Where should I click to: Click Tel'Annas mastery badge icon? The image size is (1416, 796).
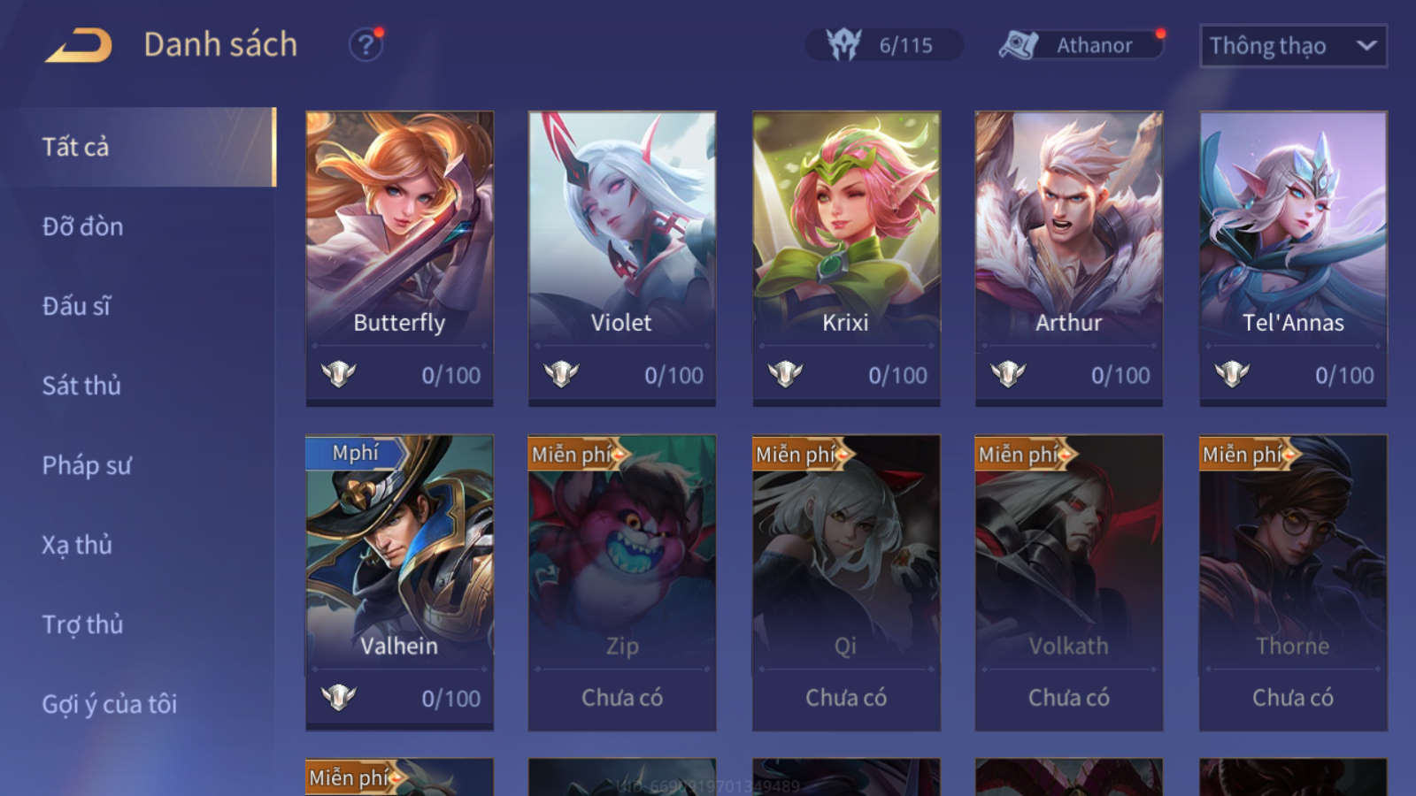tap(1232, 374)
